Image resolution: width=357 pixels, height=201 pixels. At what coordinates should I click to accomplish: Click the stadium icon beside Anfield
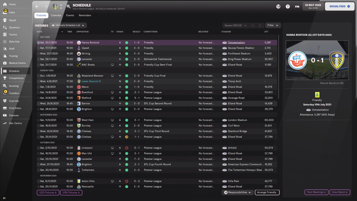225,148
